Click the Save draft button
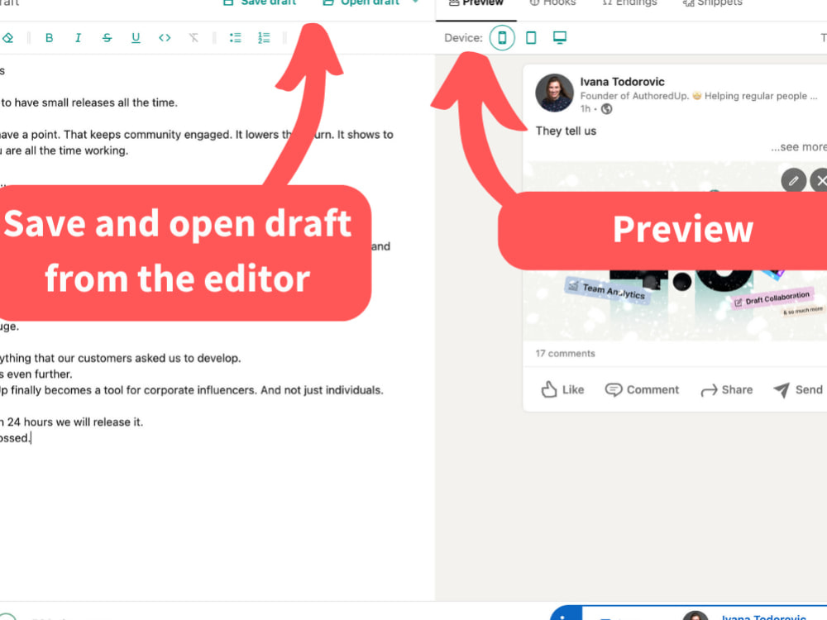 tap(260, 3)
